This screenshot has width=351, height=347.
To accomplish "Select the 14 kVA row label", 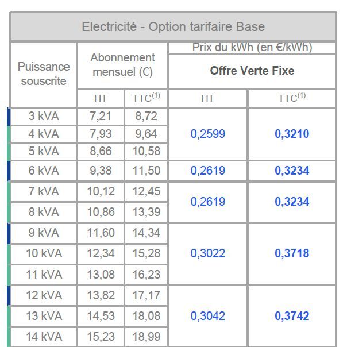I will (x=44, y=337).
